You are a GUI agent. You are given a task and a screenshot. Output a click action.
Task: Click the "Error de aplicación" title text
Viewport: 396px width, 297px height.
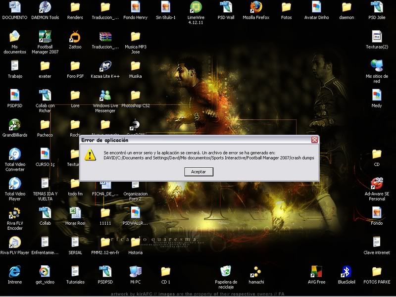tap(105, 140)
